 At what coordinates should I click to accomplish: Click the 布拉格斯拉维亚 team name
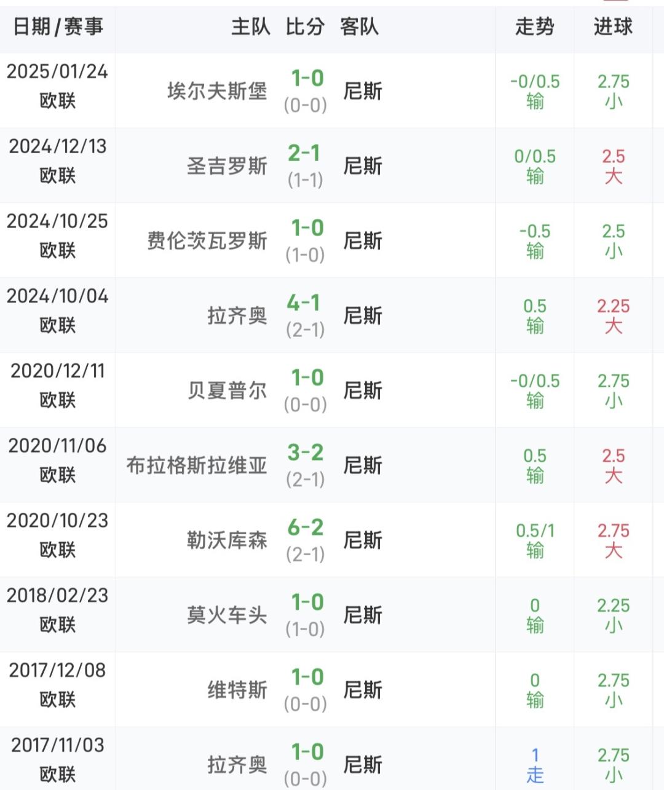click(197, 465)
